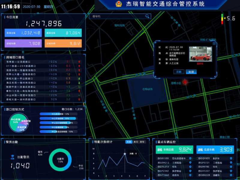Click the car icon in 车辆总数 card
This screenshot has height=180, width=240.
(160, 149)
